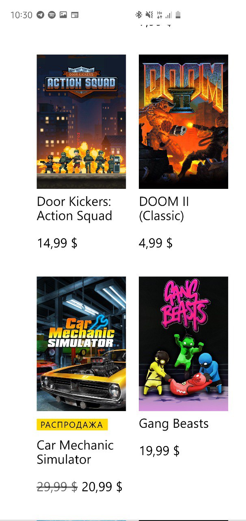Open the Car Mechanic Simulator cover art
Viewport: 246px width, 521px height.
tap(81, 344)
